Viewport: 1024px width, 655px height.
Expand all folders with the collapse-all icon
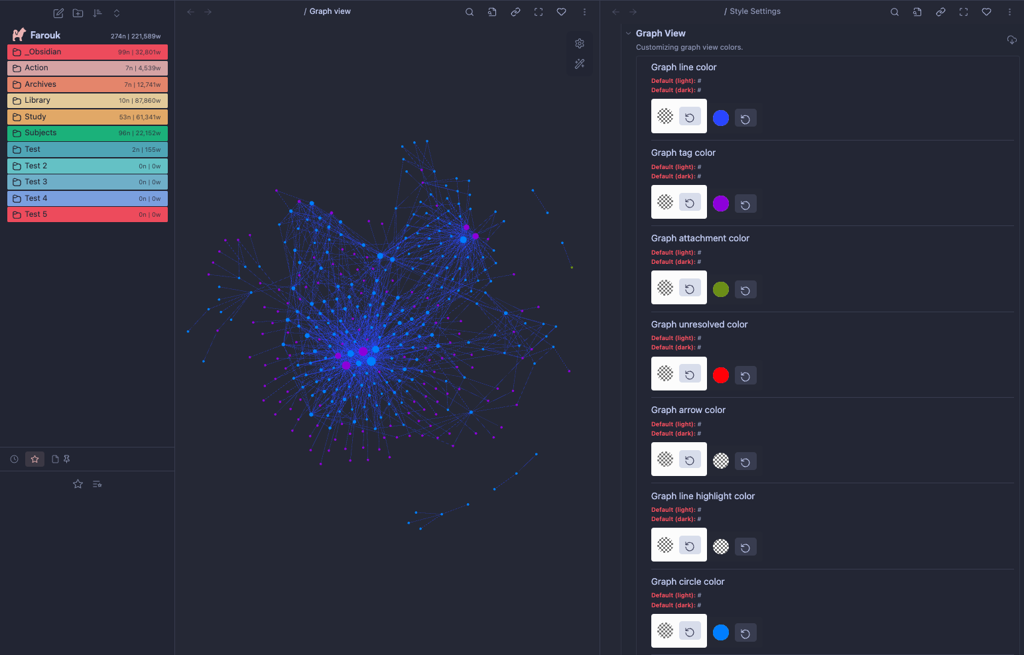pyautogui.click(x=116, y=13)
